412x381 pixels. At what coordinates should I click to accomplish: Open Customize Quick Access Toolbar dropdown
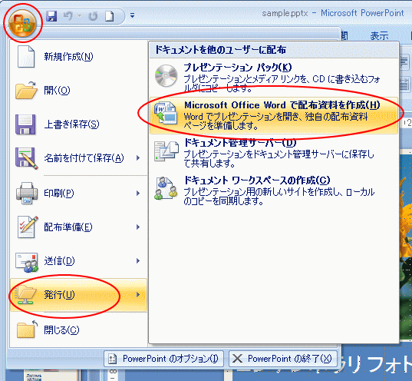tap(132, 15)
